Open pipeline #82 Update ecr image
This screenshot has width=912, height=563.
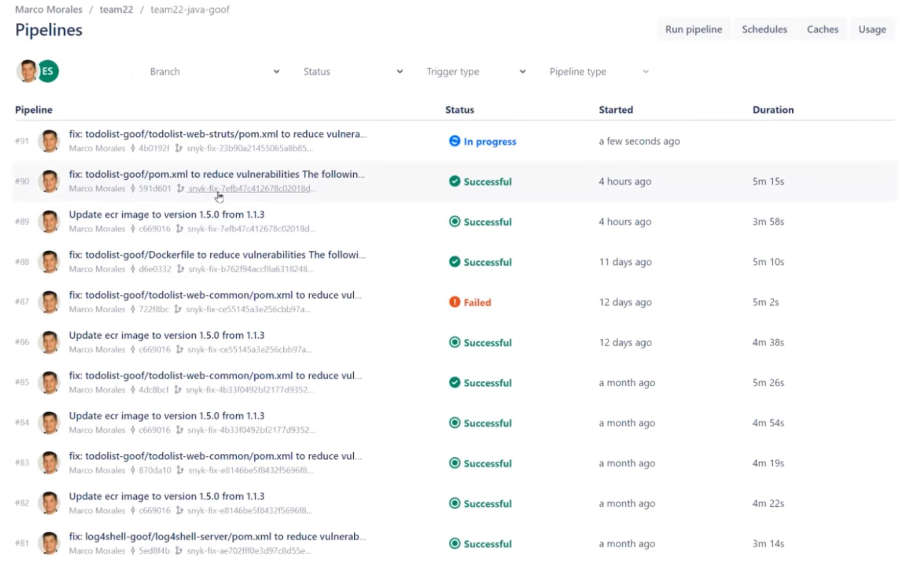click(167, 496)
